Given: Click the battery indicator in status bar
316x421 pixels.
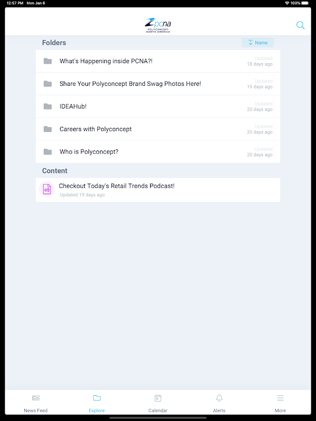Looking at the screenshot, I should pyautogui.click(x=305, y=3).
